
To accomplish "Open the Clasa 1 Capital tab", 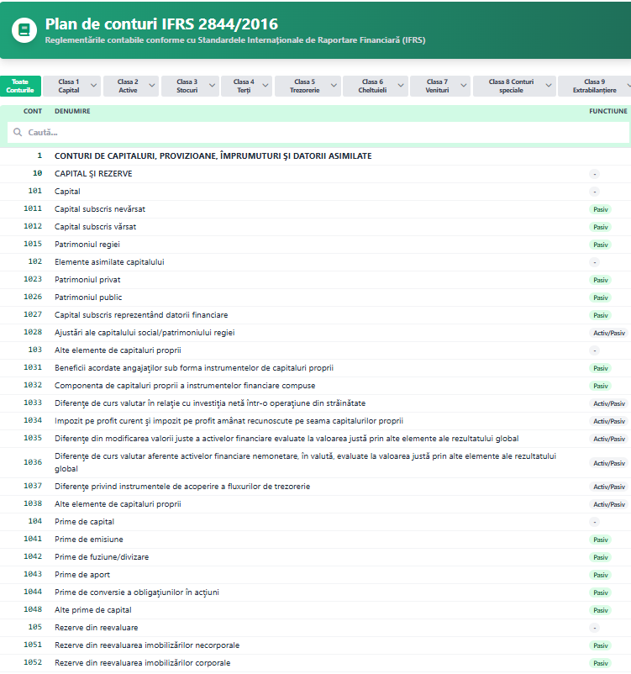I will point(69,86).
